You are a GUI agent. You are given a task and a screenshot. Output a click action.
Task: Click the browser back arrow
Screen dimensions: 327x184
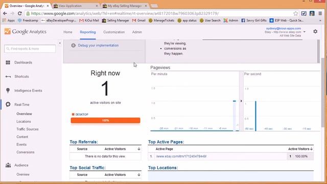coord(5,13)
